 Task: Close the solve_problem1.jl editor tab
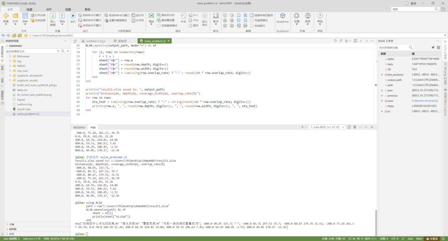point(168,41)
